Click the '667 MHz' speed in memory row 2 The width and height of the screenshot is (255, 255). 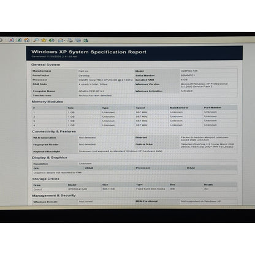pyautogui.click(x=142, y=116)
